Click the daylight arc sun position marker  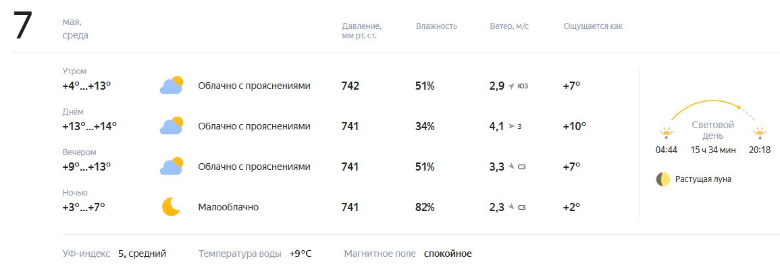click(x=739, y=107)
